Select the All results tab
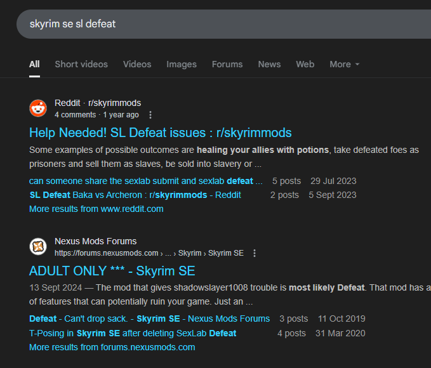Viewport: 431px width, 368px height. [34, 64]
